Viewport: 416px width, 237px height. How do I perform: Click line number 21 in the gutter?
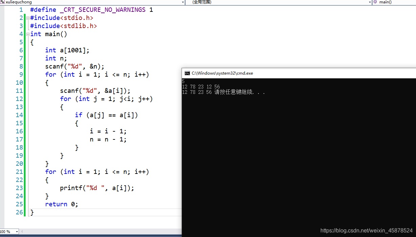(19, 172)
